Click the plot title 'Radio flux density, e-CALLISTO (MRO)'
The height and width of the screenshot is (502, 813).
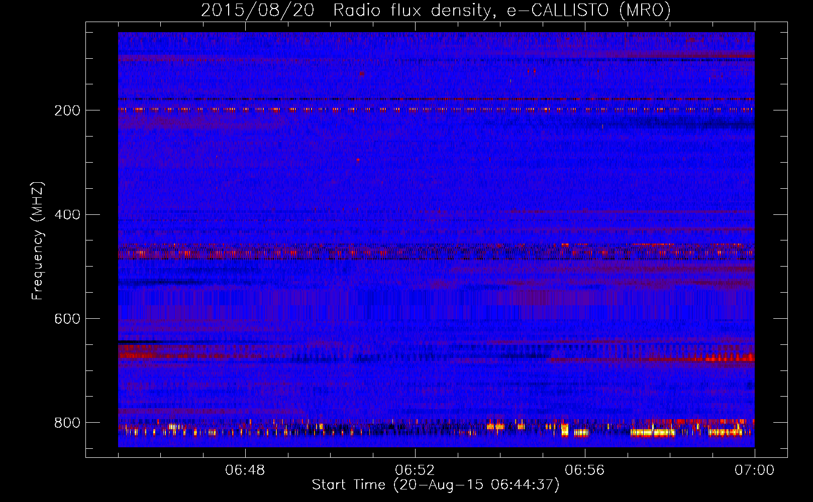(502, 11)
